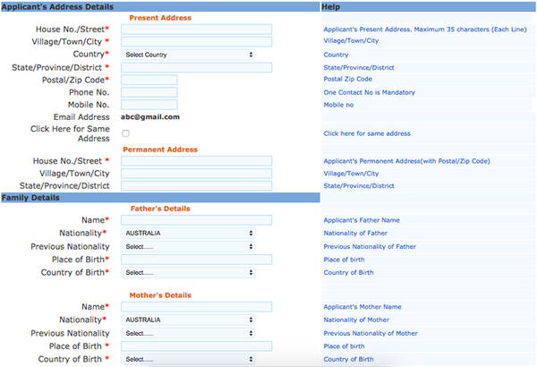Click the Father's Place of Birth field
Viewport: 537px width, 367px height.
click(x=196, y=260)
